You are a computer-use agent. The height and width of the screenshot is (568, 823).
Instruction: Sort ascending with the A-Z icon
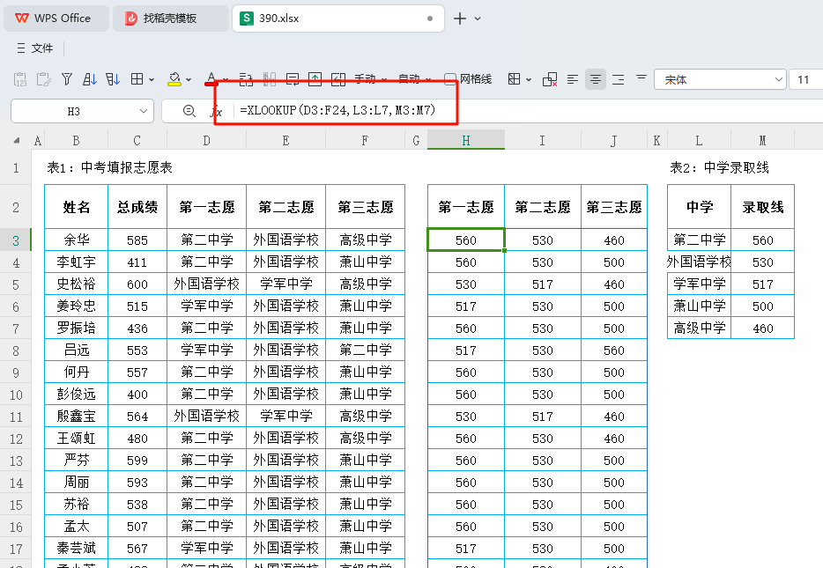click(x=90, y=79)
